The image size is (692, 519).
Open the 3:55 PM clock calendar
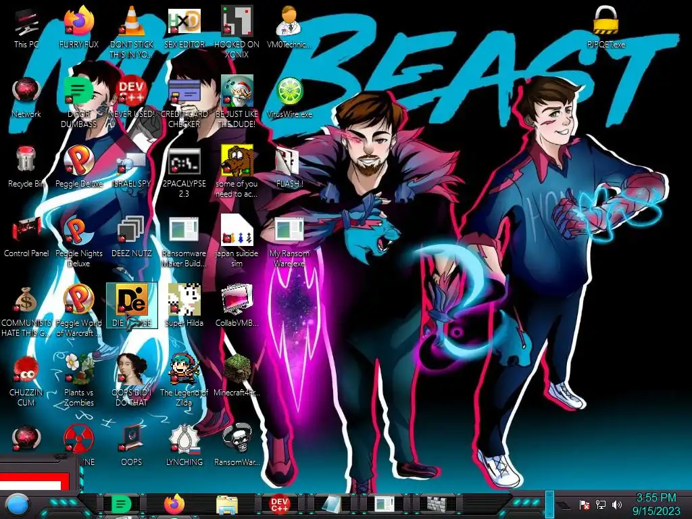[656, 504]
